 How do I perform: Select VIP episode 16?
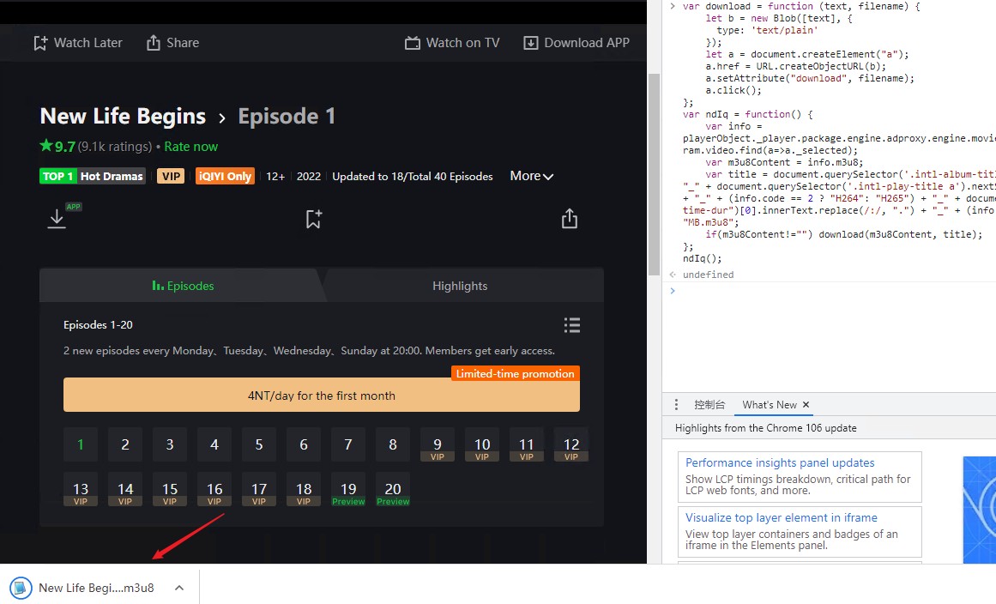pos(214,489)
